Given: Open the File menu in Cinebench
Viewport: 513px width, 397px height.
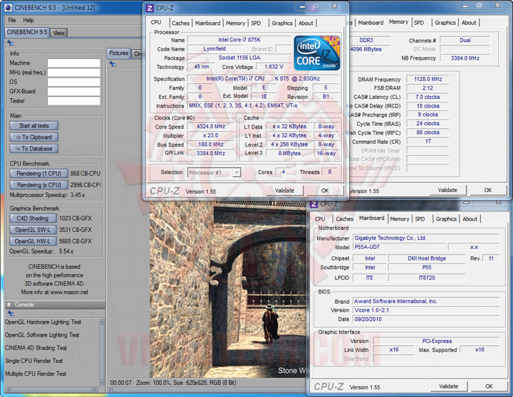Looking at the screenshot, I should (x=11, y=20).
